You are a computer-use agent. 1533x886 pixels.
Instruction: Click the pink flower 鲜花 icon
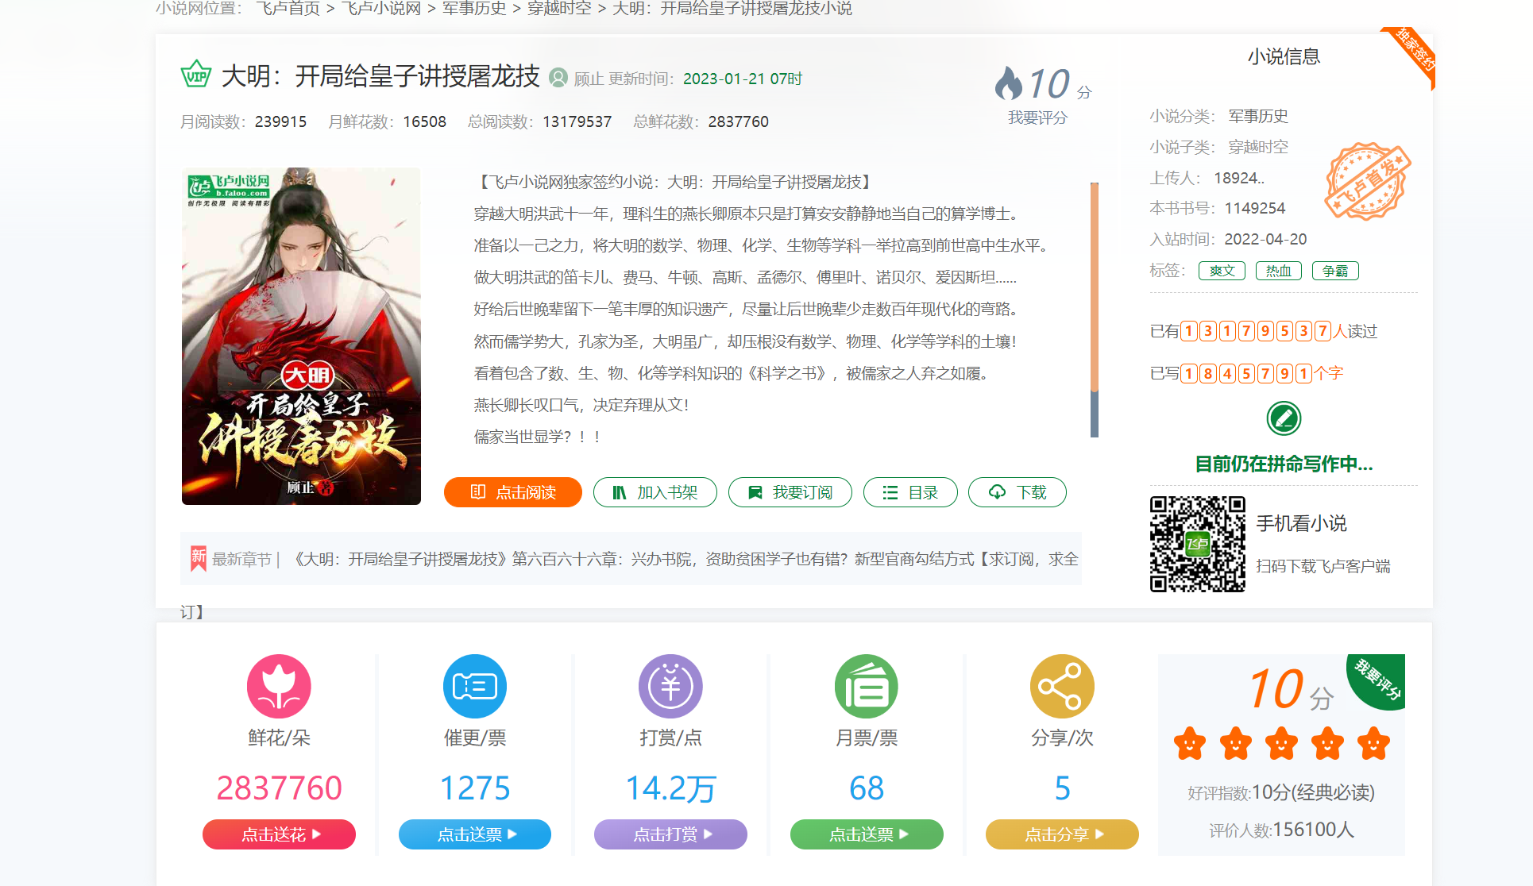click(279, 686)
